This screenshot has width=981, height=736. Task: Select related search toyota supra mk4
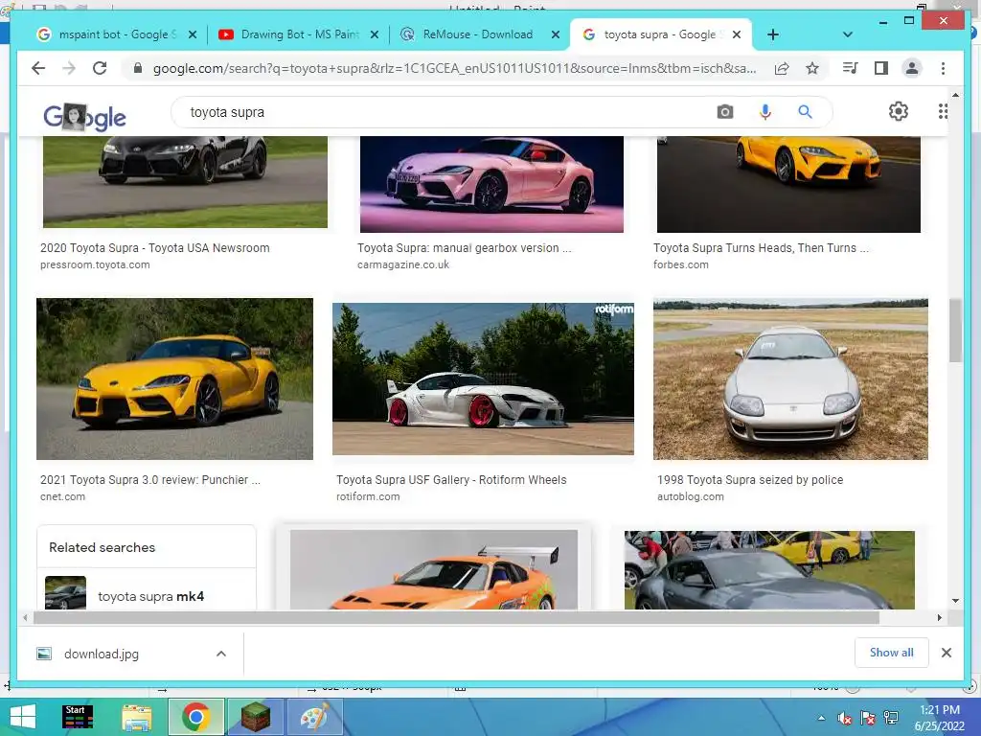coord(147,592)
